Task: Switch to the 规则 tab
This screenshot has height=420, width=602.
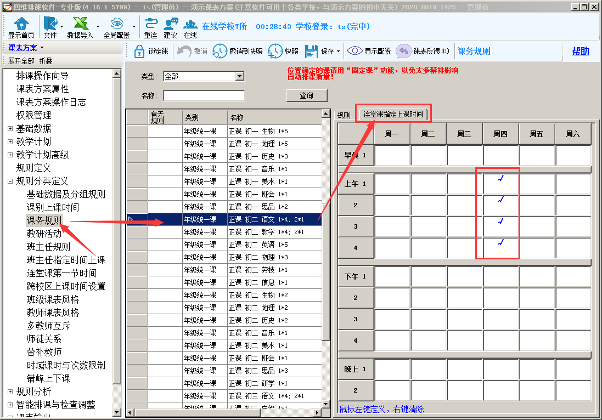Action: (x=344, y=115)
